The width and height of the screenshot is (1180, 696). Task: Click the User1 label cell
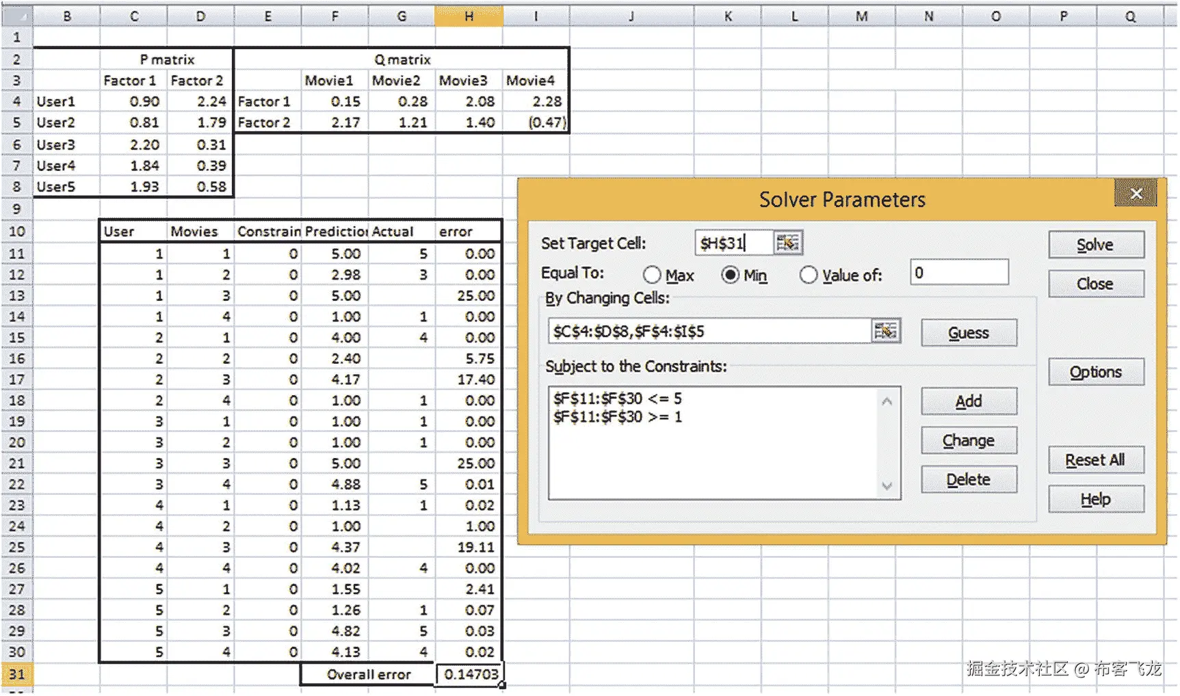pyautogui.click(x=67, y=102)
